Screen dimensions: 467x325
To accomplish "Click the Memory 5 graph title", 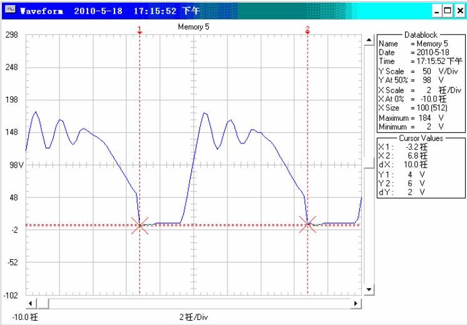I will [193, 28].
